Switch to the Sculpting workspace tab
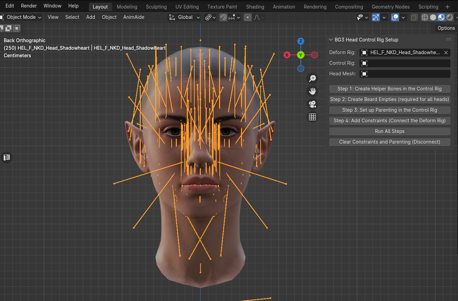This screenshot has width=458, height=301. 156,7
